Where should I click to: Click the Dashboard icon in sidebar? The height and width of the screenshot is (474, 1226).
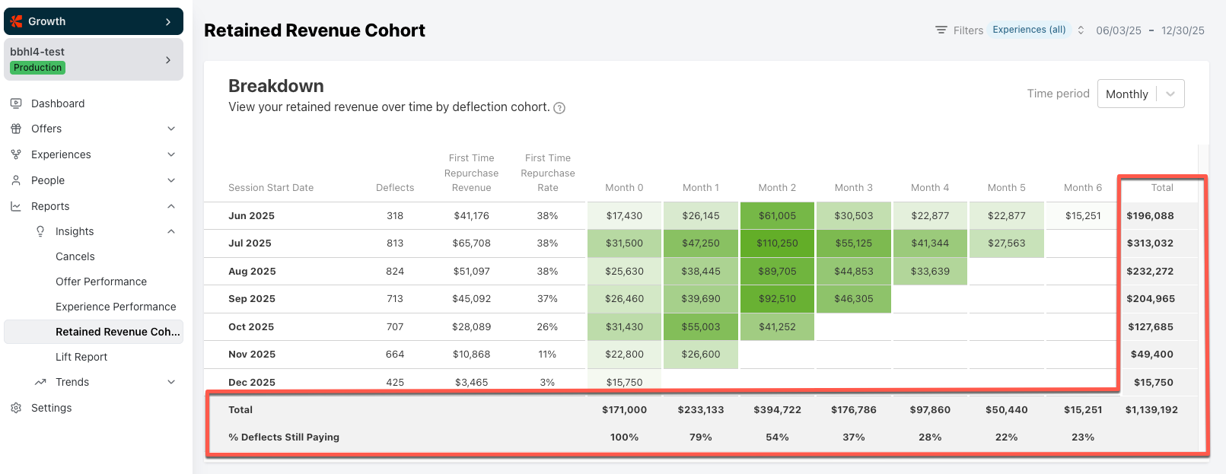point(16,103)
